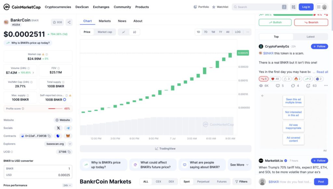333x189 pixels.
Task: Set chart range to 1D
Action: (198, 32)
